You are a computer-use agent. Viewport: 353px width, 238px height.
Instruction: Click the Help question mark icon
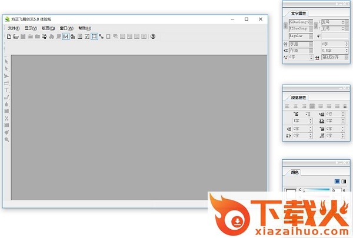click(153, 36)
